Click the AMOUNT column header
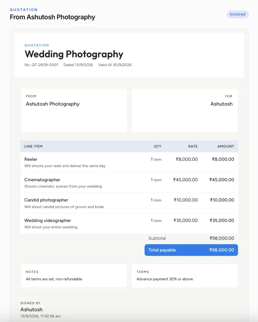The height and width of the screenshot is (322, 258). tap(226, 147)
